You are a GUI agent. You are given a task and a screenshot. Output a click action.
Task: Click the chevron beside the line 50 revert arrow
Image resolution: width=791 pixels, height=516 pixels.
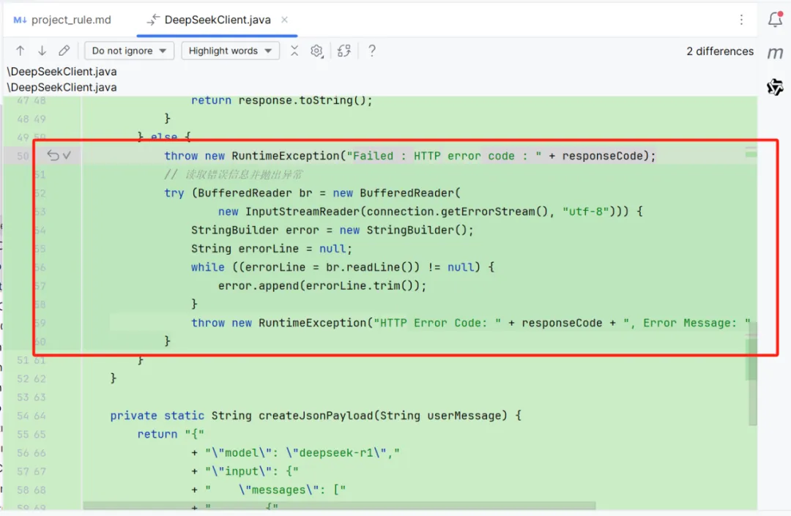[67, 155]
